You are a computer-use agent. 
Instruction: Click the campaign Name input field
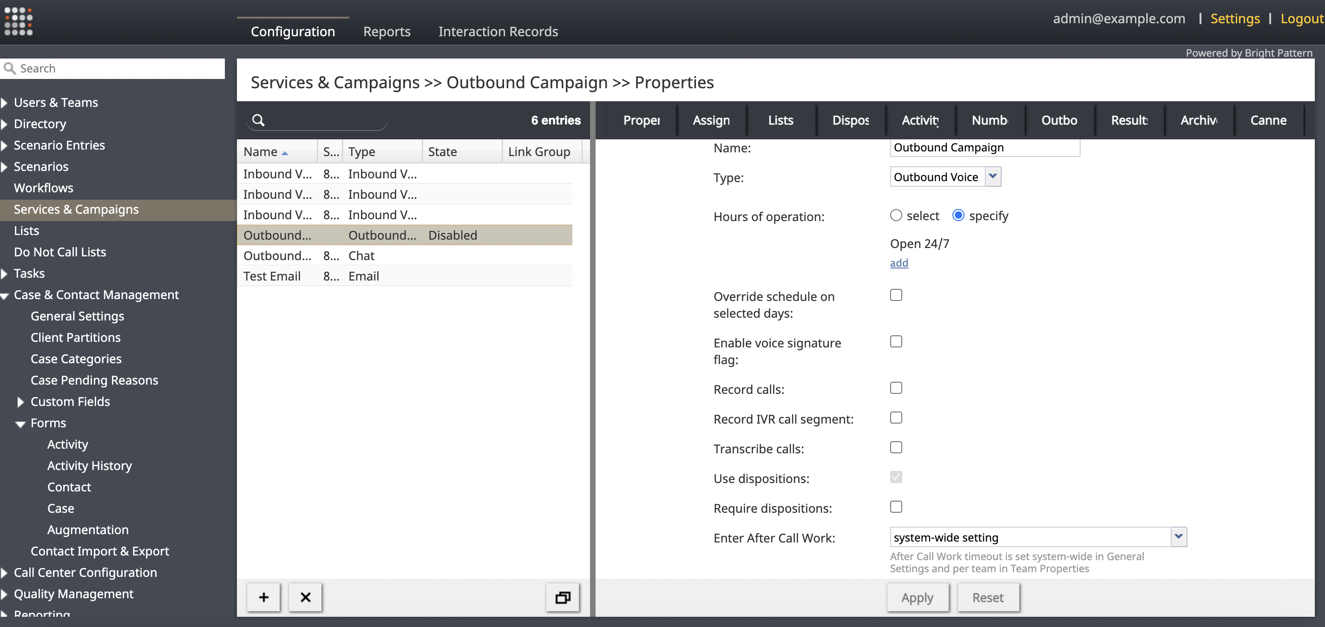[x=985, y=148]
